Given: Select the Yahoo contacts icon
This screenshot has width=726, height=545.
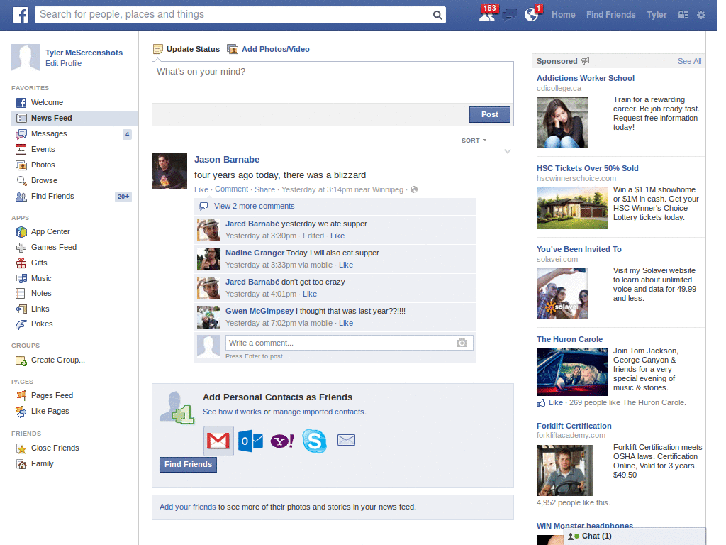Looking at the screenshot, I should pyautogui.click(x=281, y=440).
